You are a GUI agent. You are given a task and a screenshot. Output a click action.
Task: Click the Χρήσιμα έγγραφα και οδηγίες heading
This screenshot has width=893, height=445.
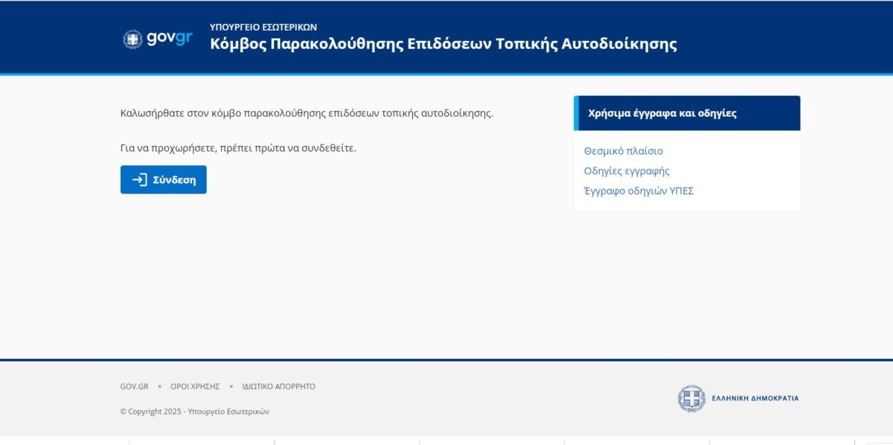click(662, 113)
